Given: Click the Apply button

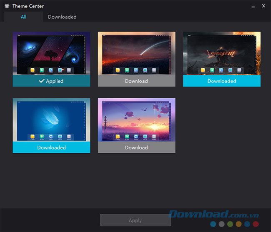Looking at the screenshot, I should pos(135,220).
